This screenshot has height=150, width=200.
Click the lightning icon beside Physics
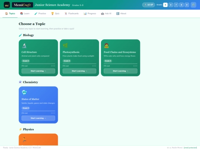click(x=20, y=129)
